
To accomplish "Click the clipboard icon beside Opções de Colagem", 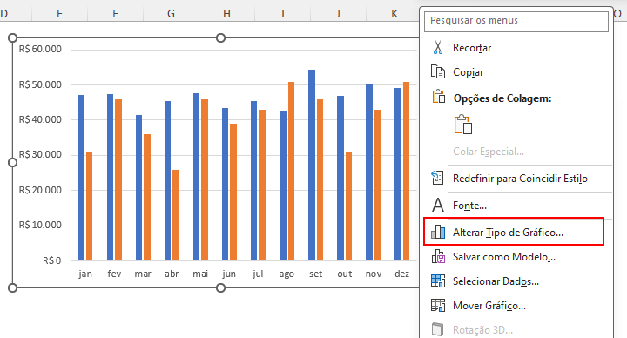I will 439,97.
